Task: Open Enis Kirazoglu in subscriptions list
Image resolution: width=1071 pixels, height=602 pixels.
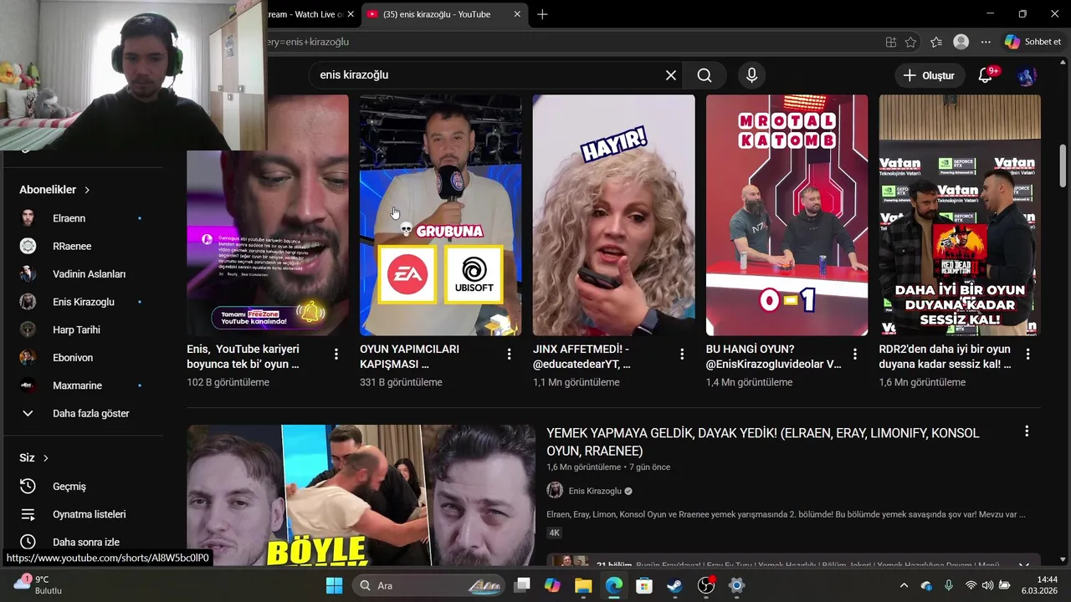Action: pyautogui.click(x=82, y=302)
